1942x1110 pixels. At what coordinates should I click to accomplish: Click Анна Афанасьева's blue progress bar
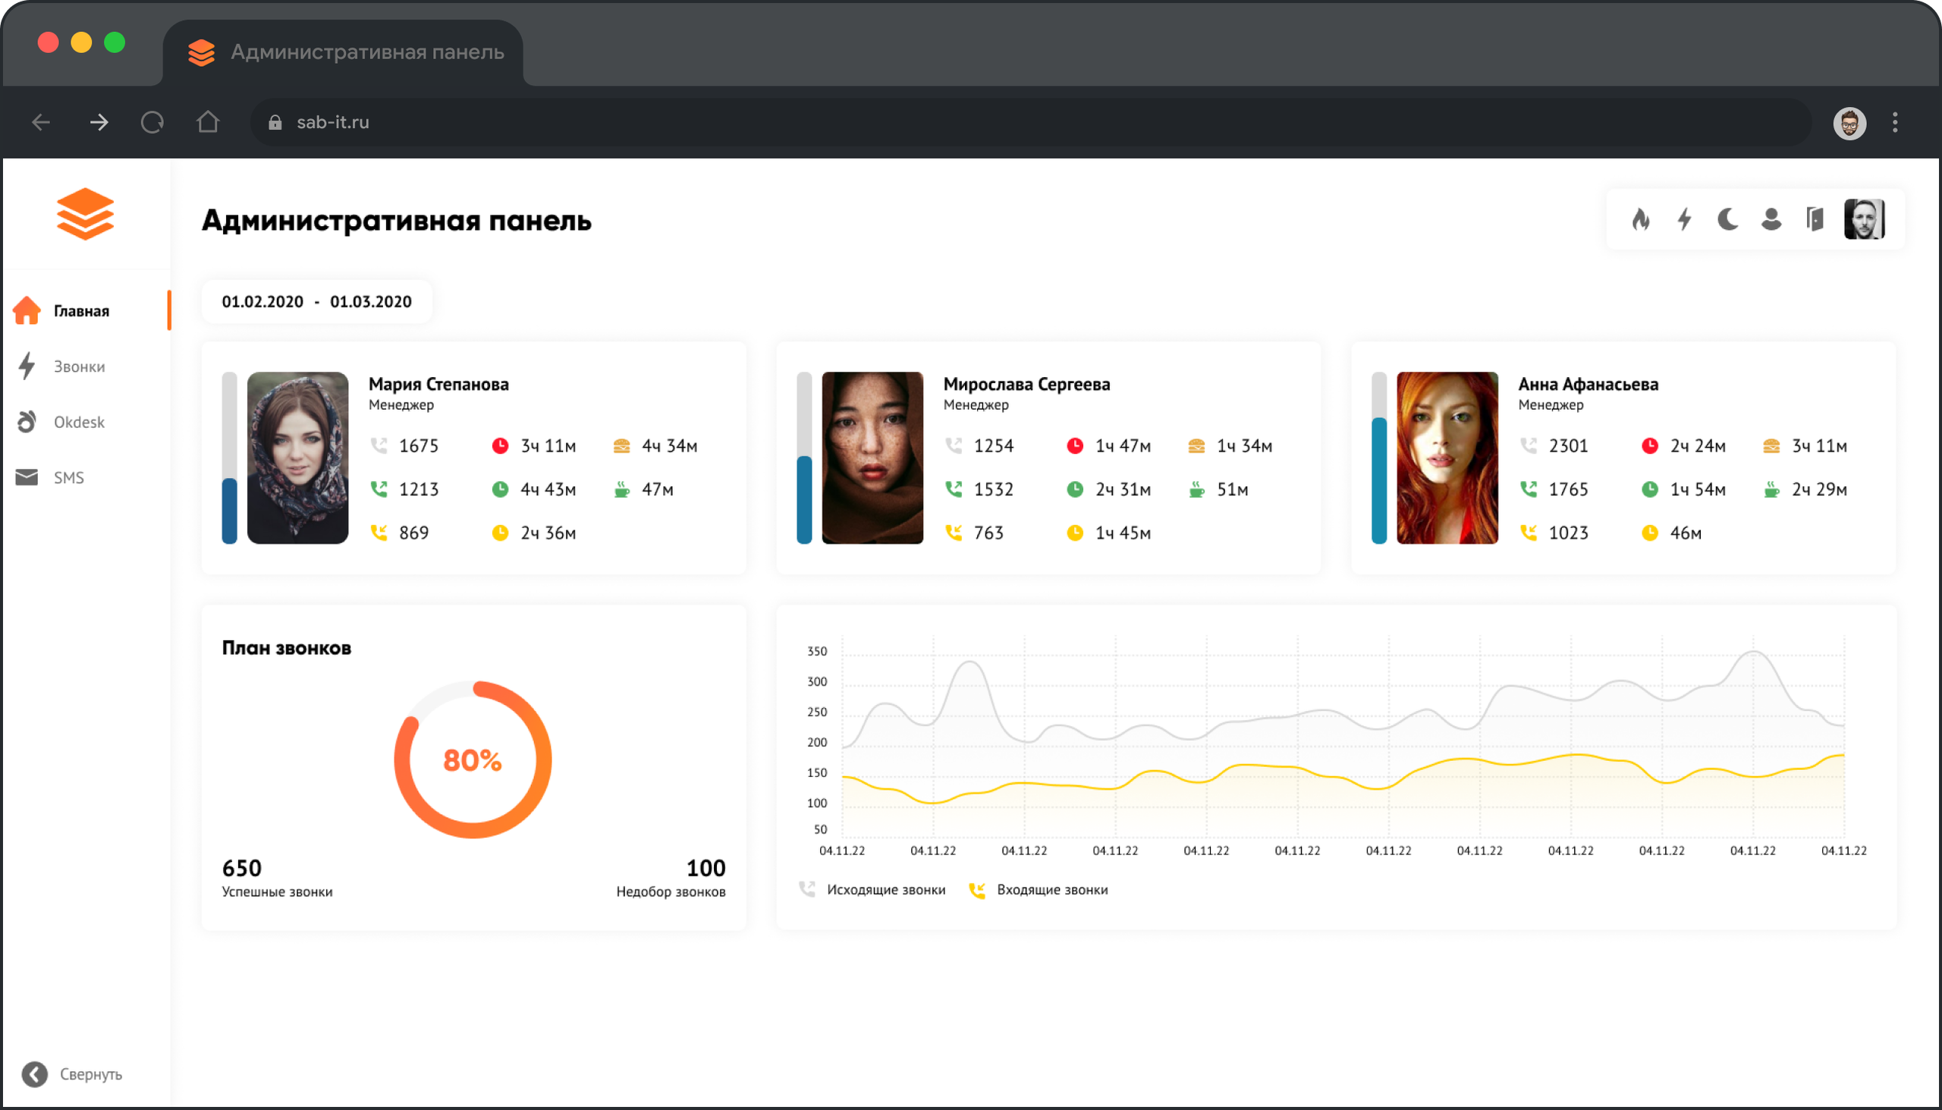[x=1379, y=480]
